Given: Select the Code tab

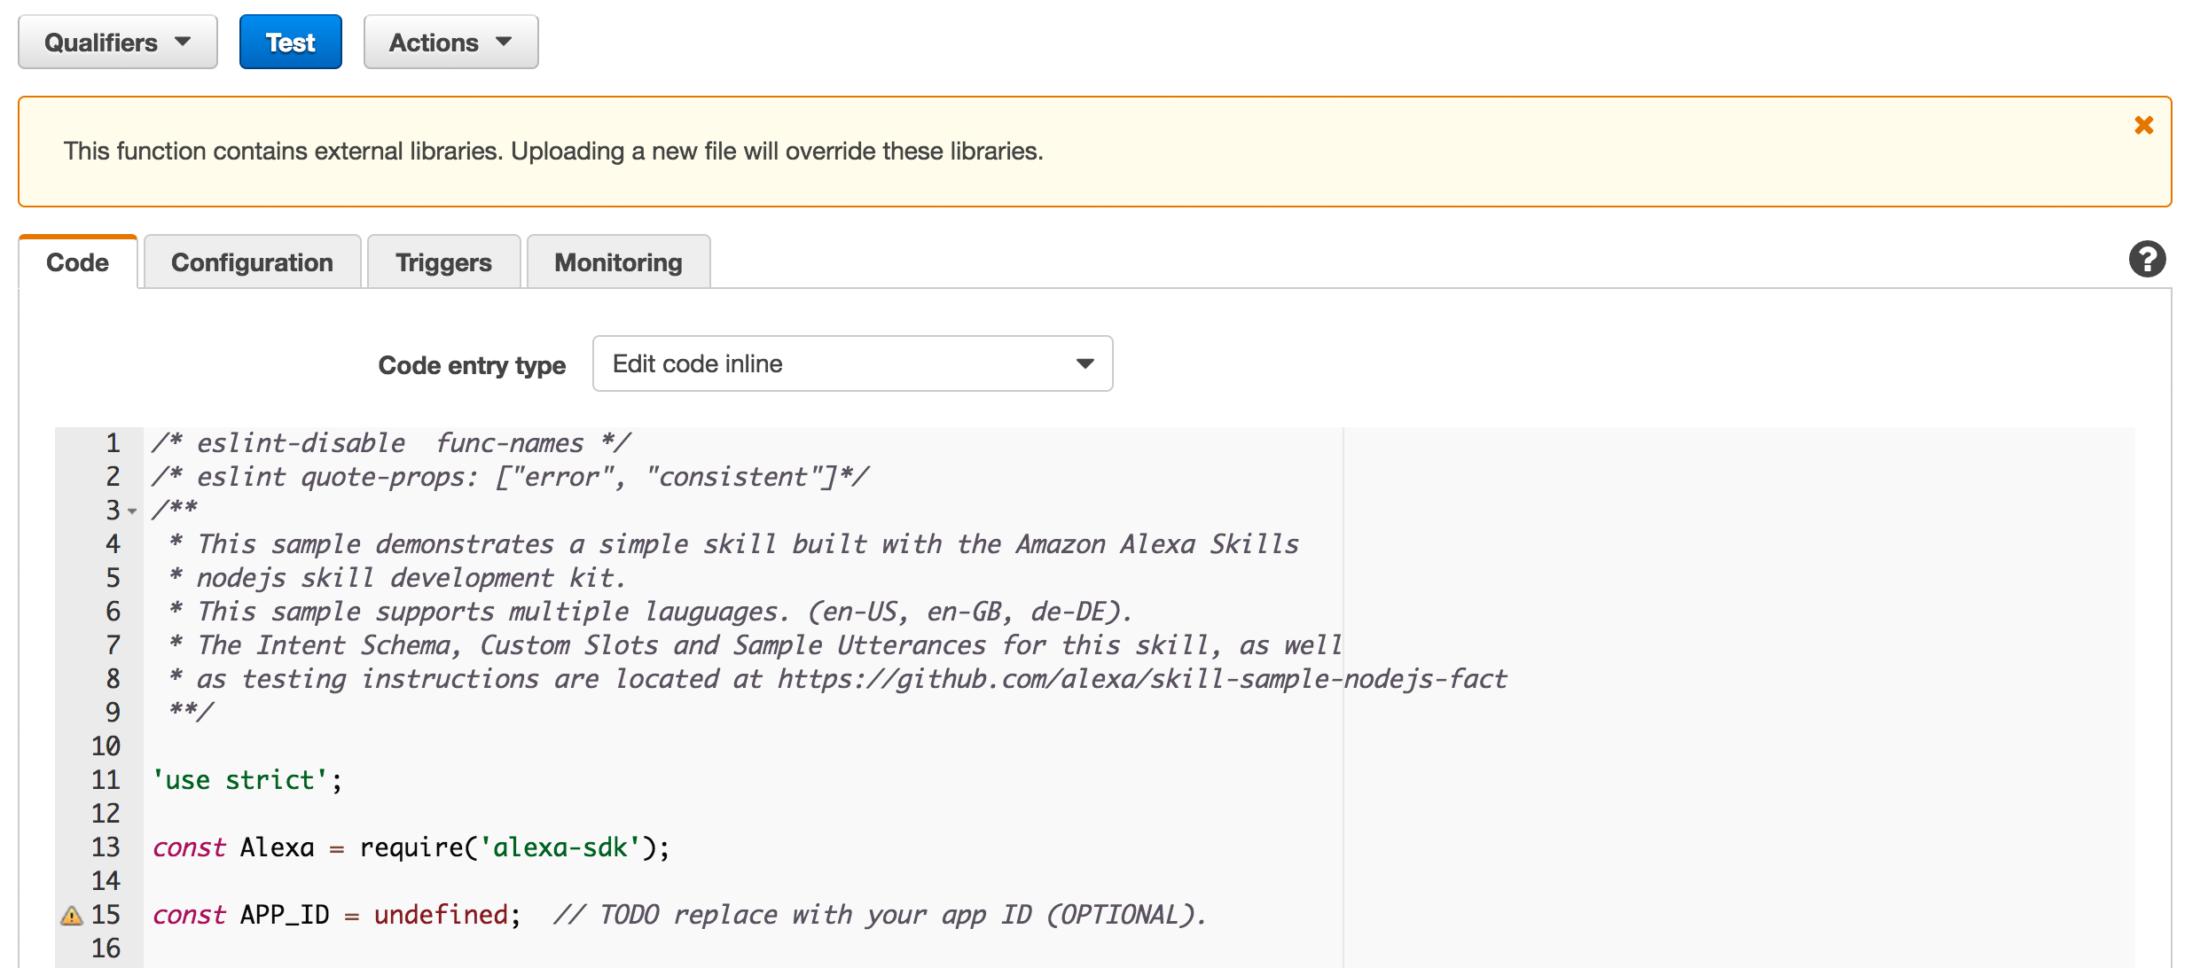Looking at the screenshot, I should (x=77, y=262).
